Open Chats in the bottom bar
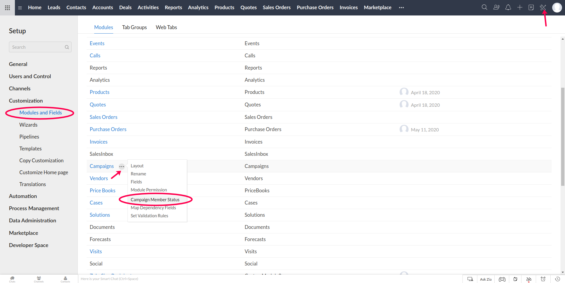565x283 pixels. [12, 279]
